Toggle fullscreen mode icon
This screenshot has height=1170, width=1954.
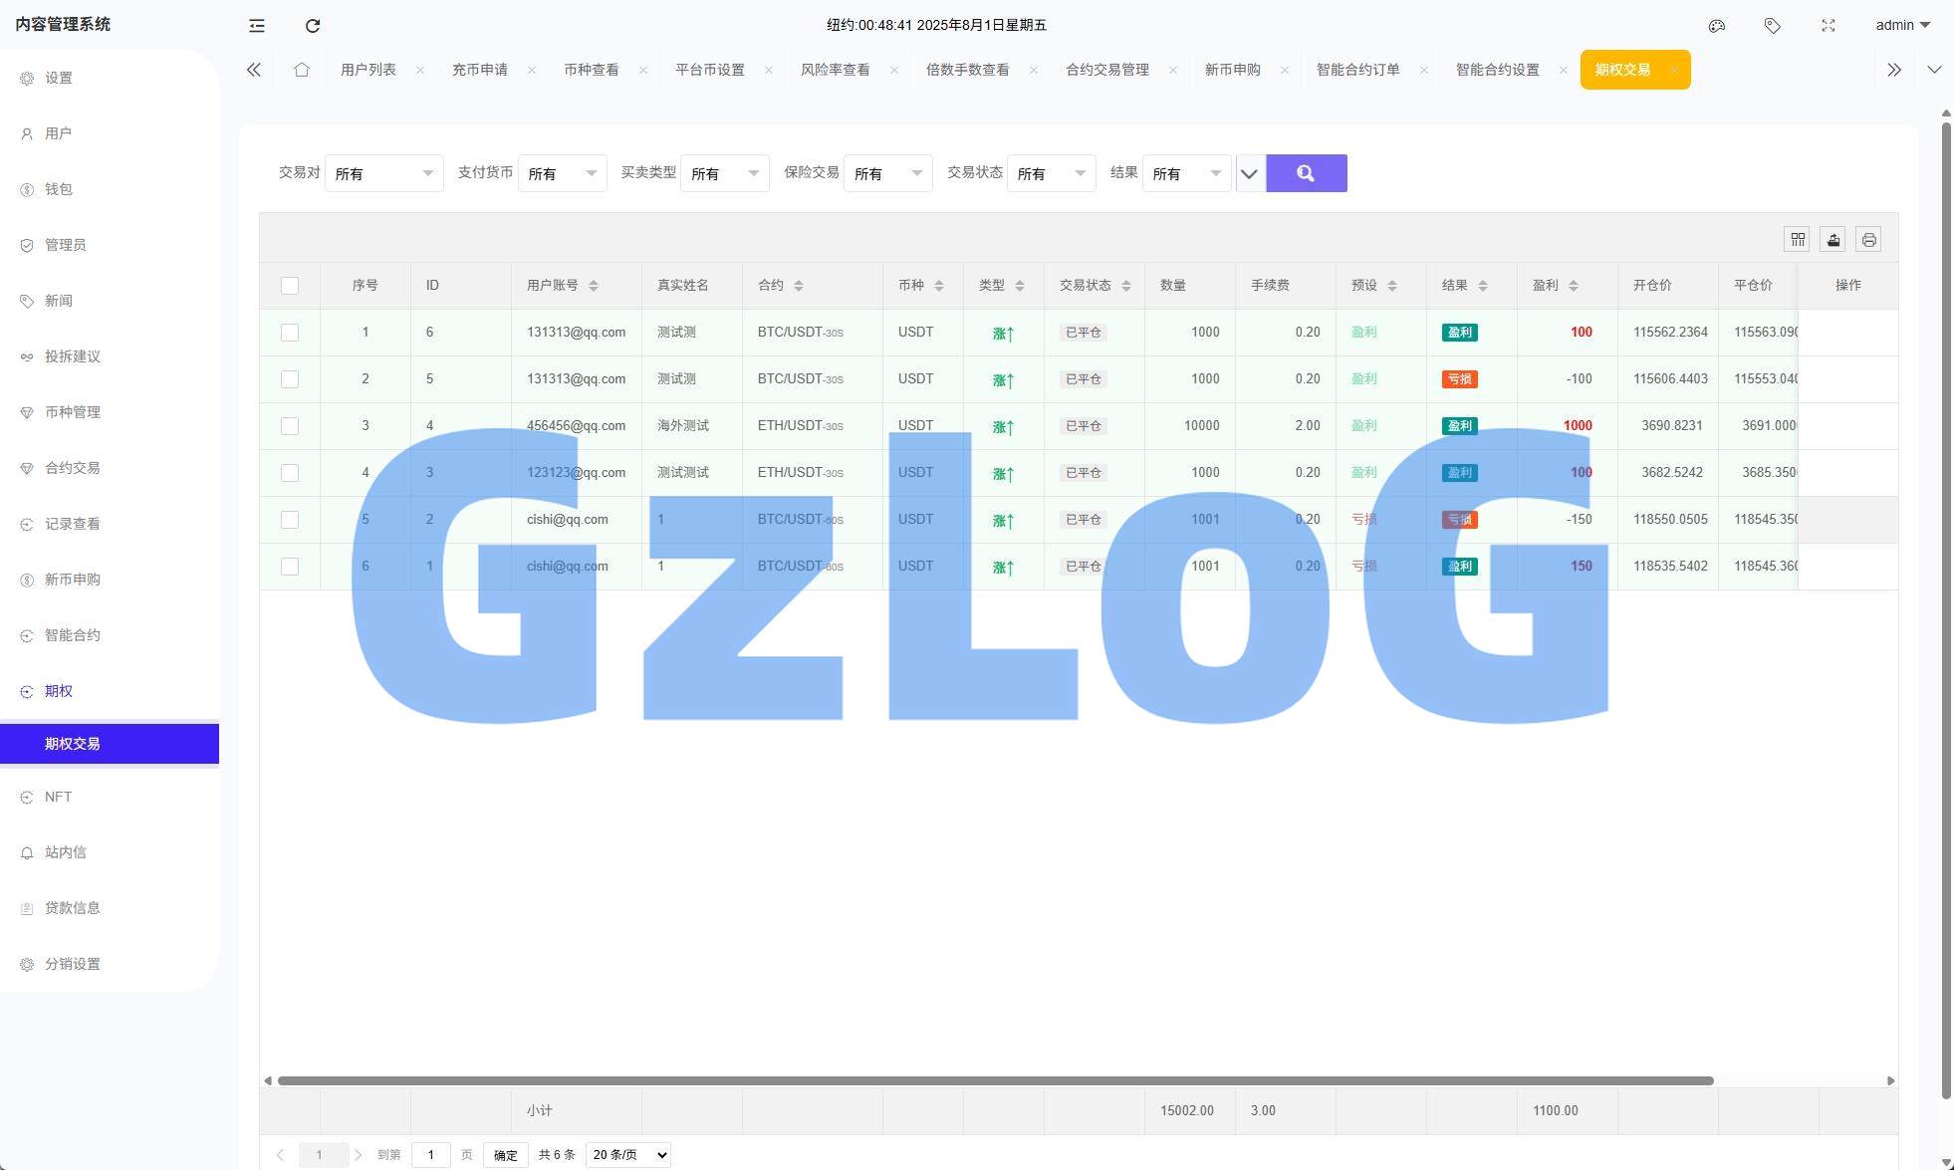pyautogui.click(x=1829, y=26)
